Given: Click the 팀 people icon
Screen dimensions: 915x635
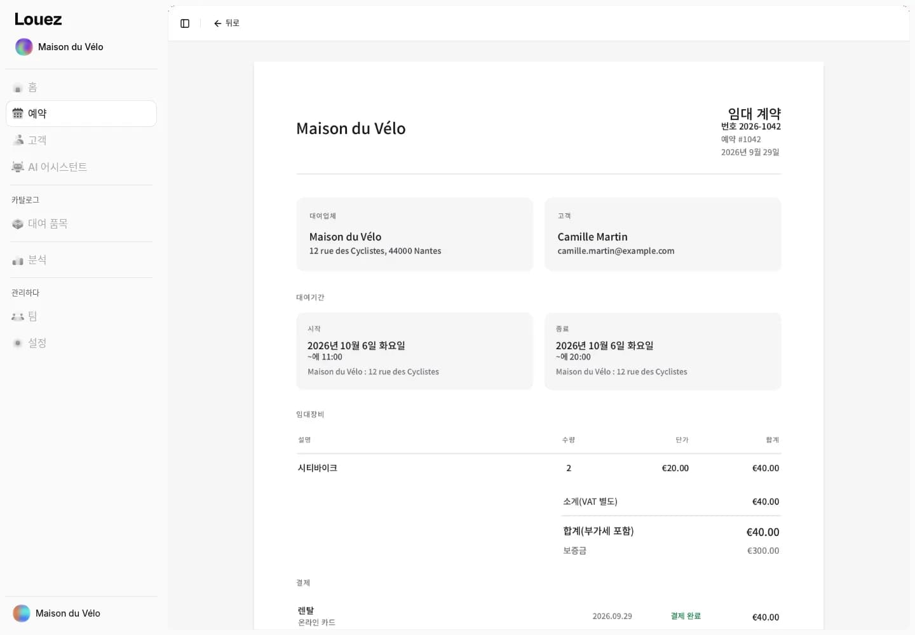Looking at the screenshot, I should click(18, 316).
